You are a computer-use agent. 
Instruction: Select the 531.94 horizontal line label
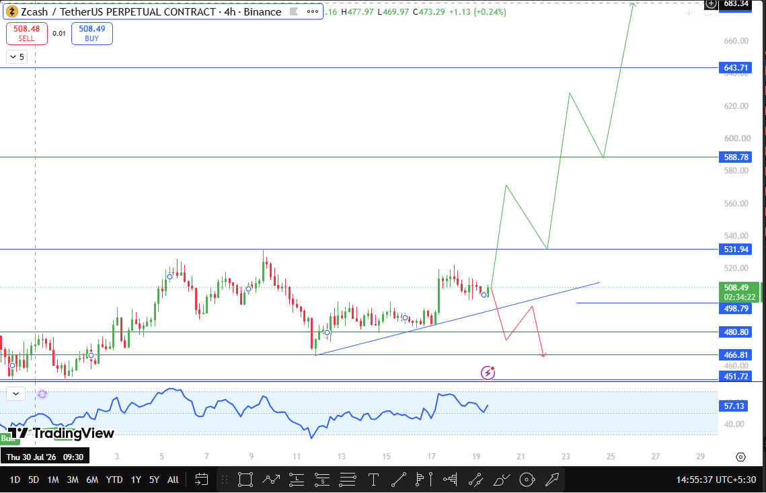pos(736,249)
